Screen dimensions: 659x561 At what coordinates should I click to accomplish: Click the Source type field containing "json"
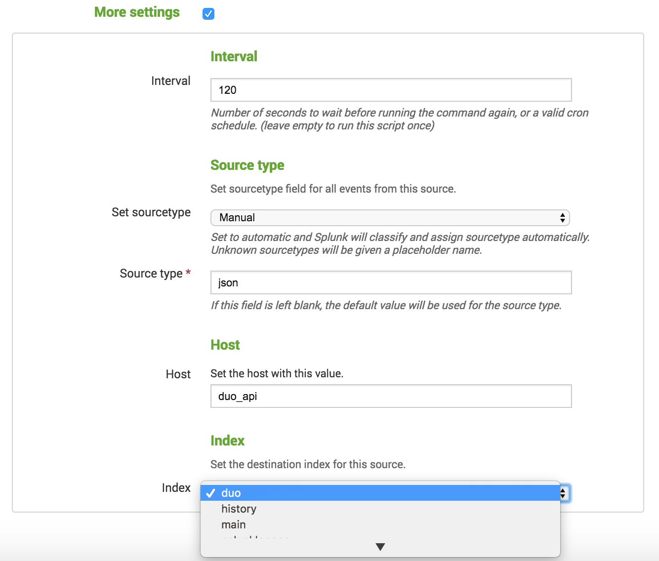(390, 282)
